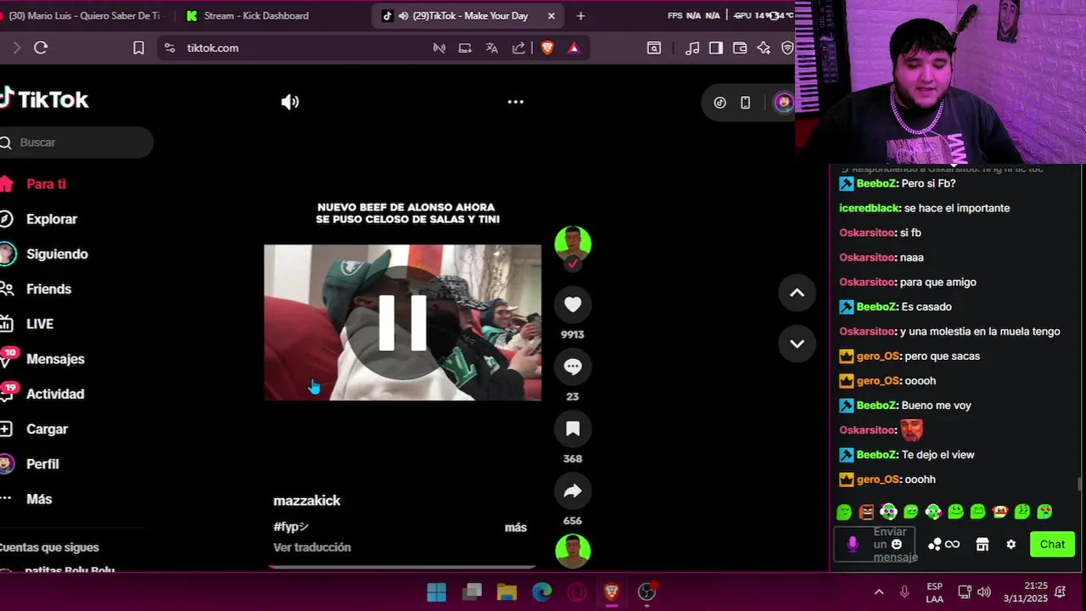Toggle the browser sidebar panel icon
Image resolution: width=1086 pixels, height=611 pixels.
click(x=716, y=48)
